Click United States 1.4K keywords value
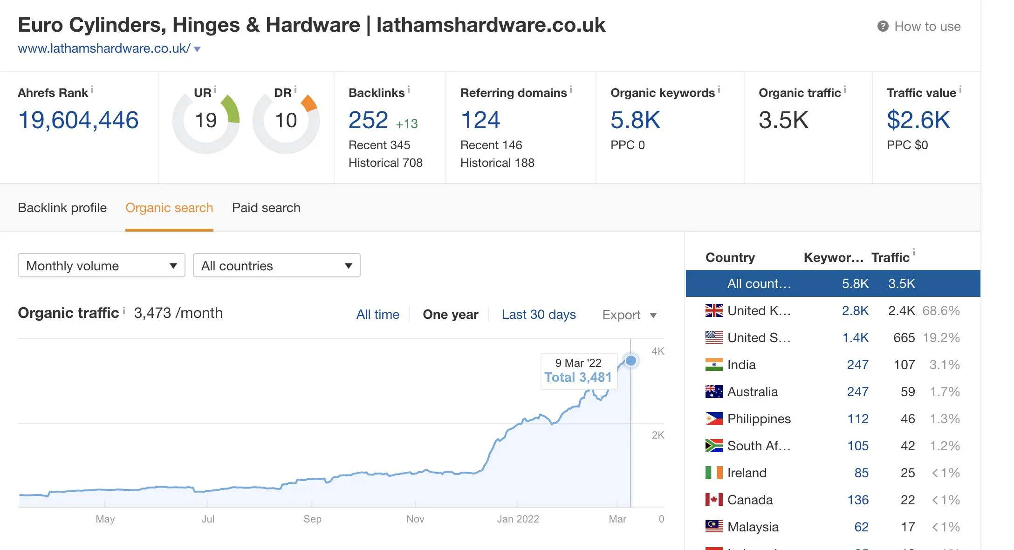Viewport: 1014px width, 550px height. (x=855, y=337)
